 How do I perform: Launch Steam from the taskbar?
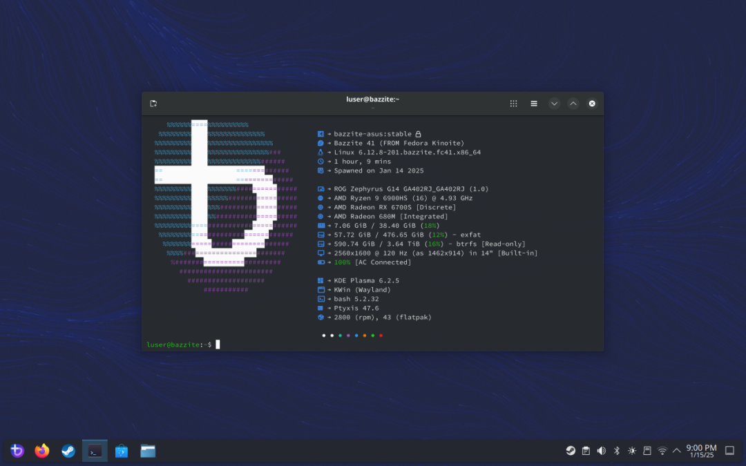click(x=68, y=450)
